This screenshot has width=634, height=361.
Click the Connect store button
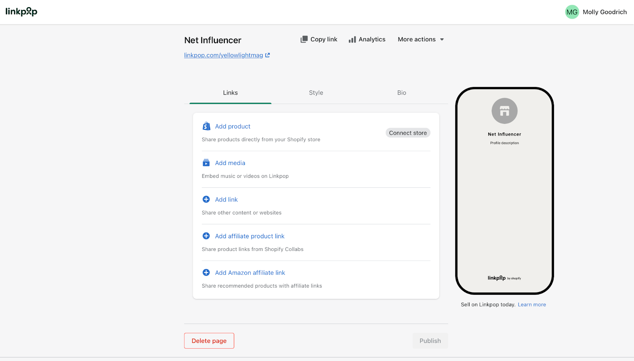tap(408, 133)
